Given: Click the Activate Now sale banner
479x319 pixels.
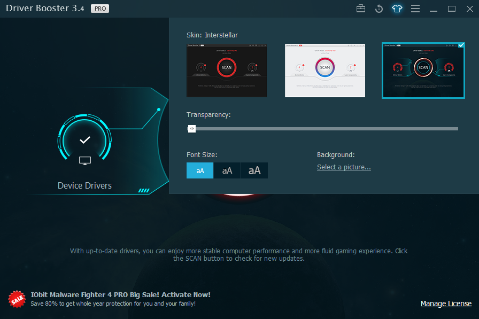Looking at the screenshot, I should click(121, 294).
